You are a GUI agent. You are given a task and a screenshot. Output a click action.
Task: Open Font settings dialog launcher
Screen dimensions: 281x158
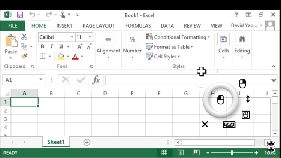coord(91,67)
